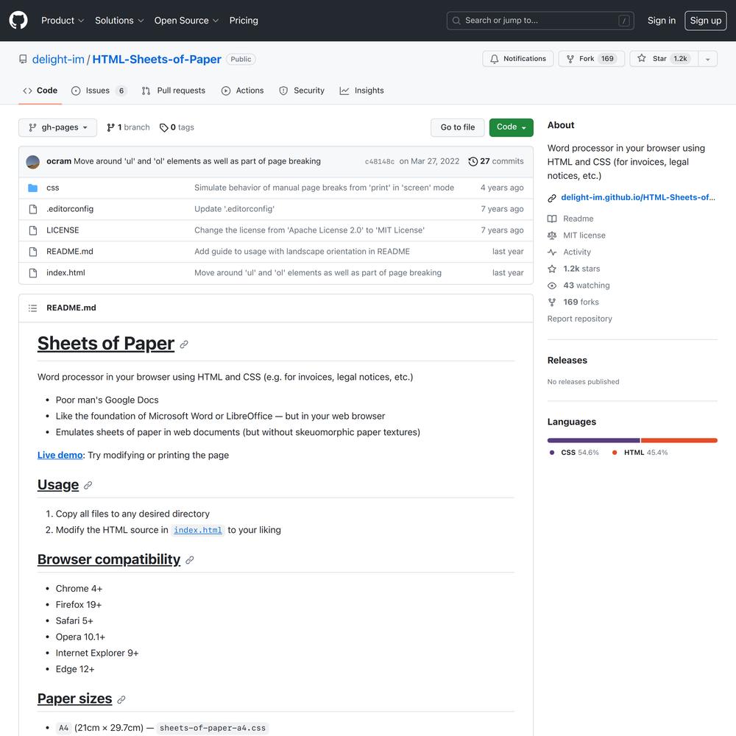
Task: Open the Actions tab
Action: tap(243, 91)
